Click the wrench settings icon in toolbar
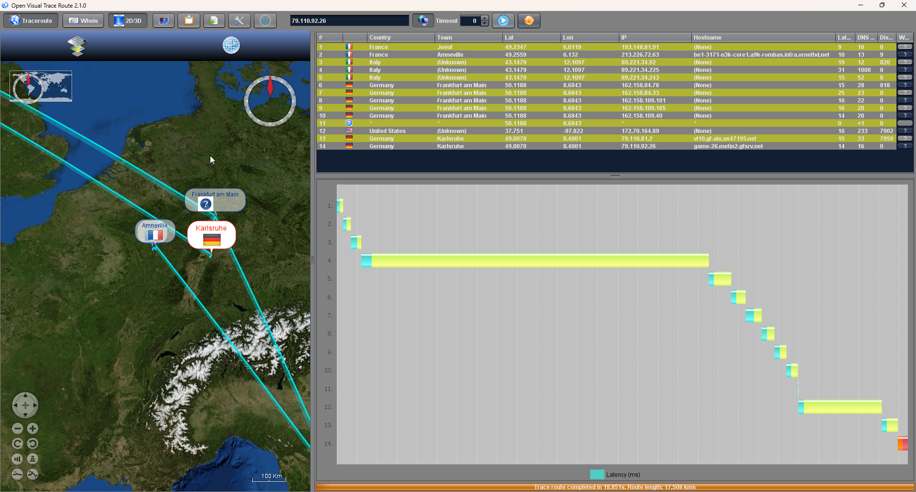 (239, 20)
